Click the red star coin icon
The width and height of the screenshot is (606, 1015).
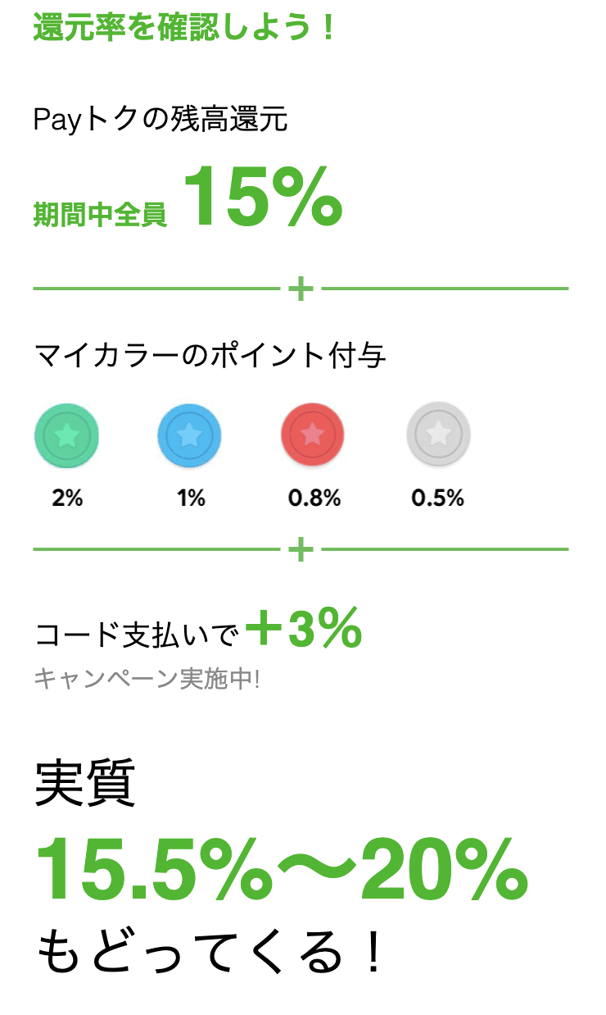312,435
